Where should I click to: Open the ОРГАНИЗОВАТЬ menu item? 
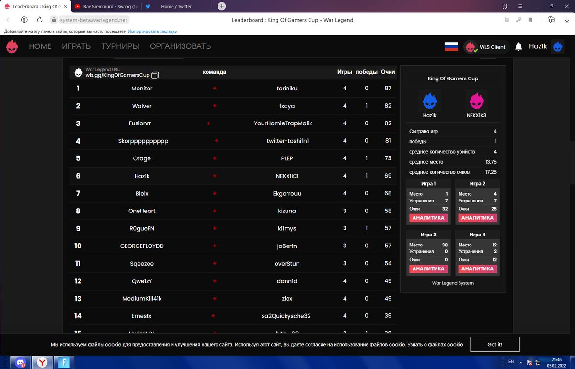point(180,46)
